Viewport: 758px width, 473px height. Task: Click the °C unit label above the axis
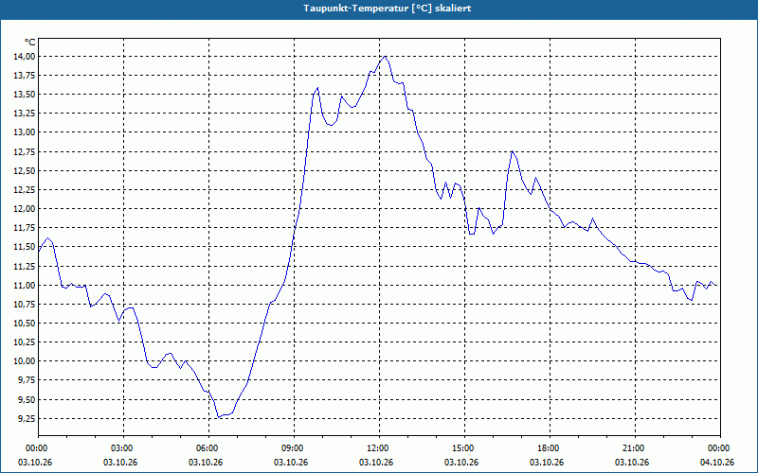tap(30, 43)
